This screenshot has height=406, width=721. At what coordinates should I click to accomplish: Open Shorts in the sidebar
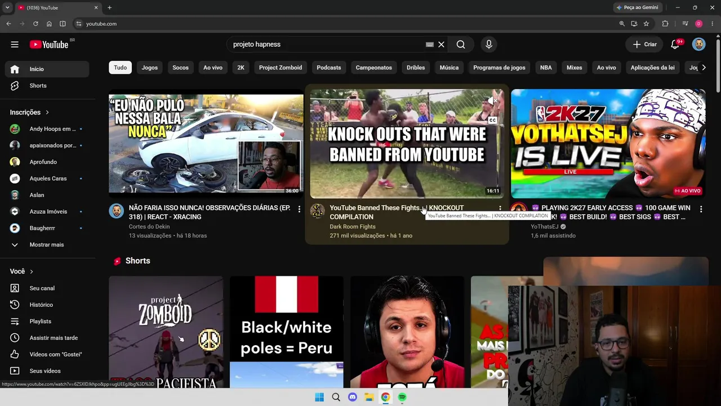(47, 86)
